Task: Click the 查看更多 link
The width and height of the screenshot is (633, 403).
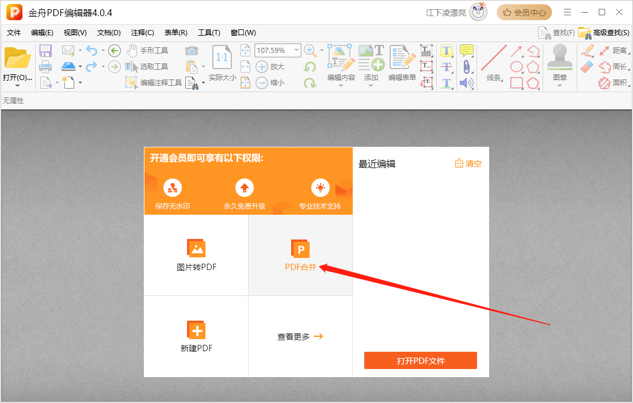Action: (300, 337)
